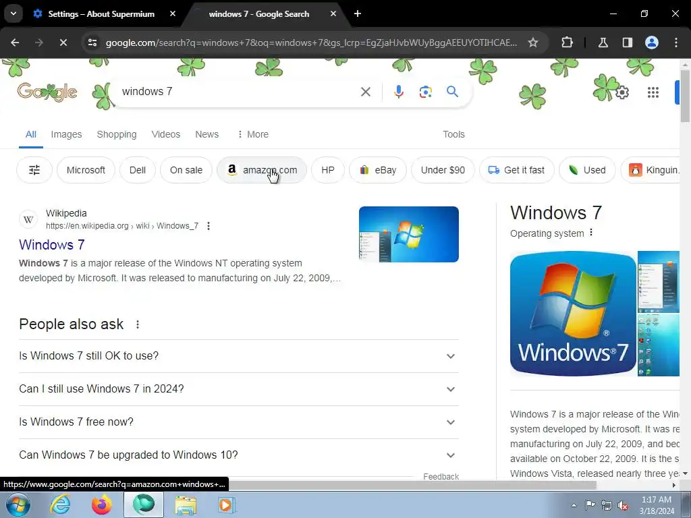Switch to Shopping results
Viewport: 691px width, 518px height.
tap(117, 134)
